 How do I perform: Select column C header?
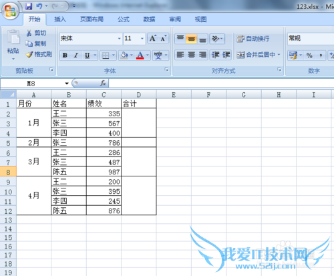104,95
